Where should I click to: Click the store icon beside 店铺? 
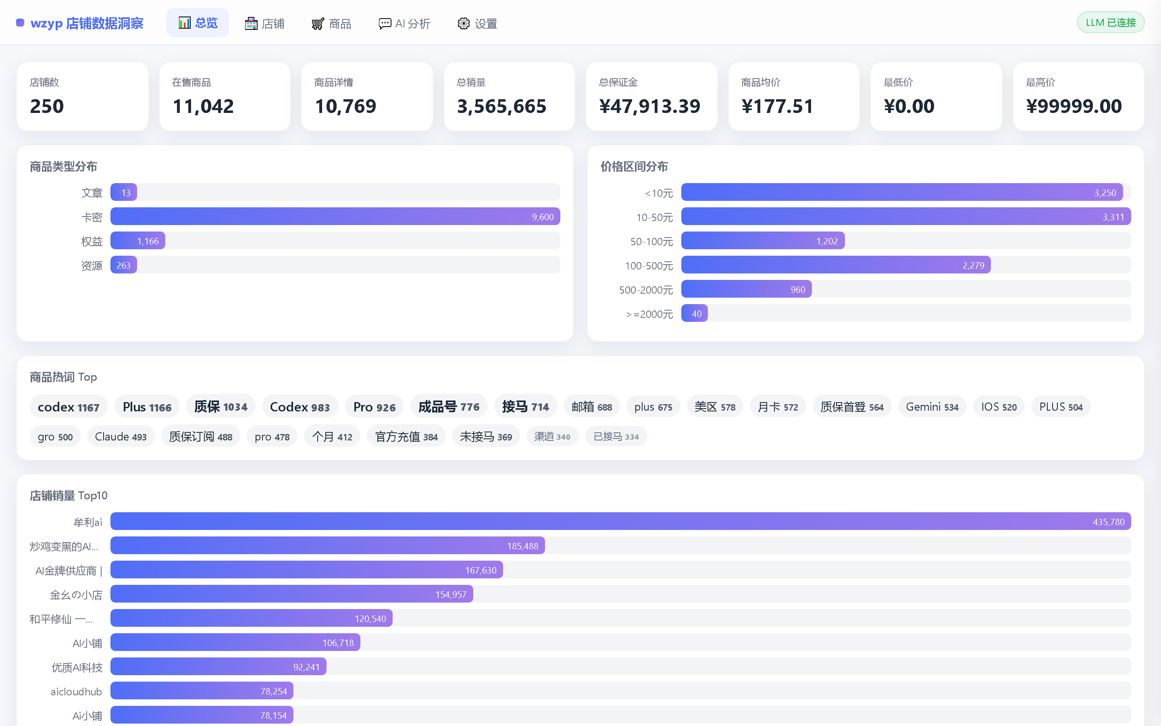pyautogui.click(x=251, y=23)
